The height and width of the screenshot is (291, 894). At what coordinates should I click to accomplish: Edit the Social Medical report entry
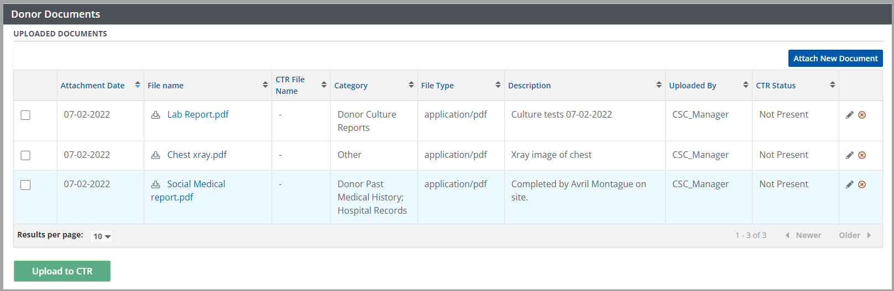(849, 184)
